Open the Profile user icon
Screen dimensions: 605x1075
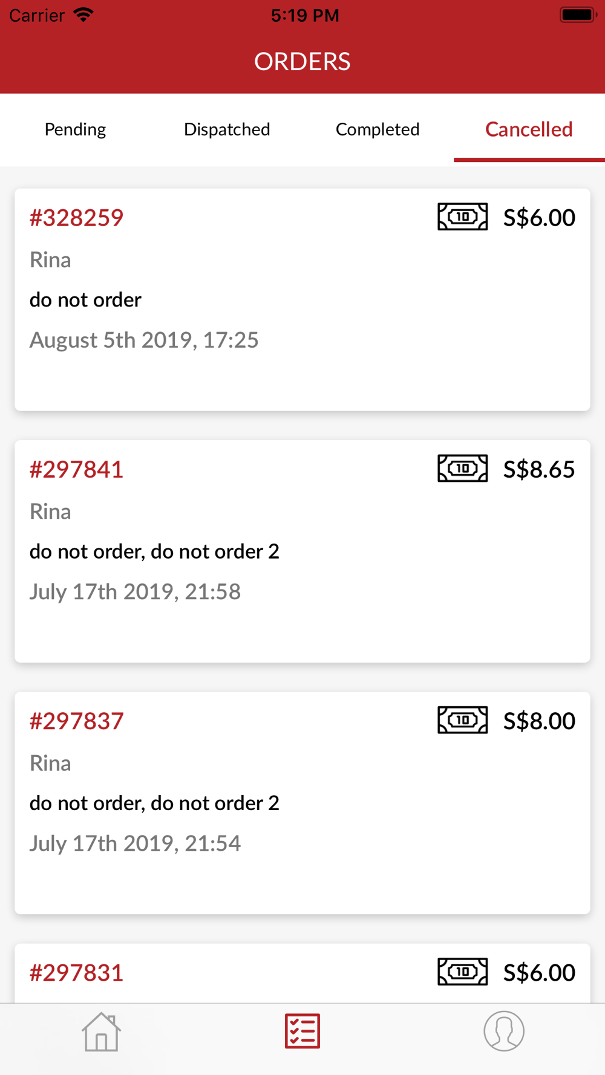tap(504, 1031)
